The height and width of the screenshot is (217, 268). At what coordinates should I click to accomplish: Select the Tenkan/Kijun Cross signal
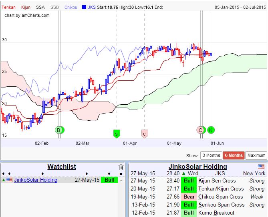click(221, 189)
